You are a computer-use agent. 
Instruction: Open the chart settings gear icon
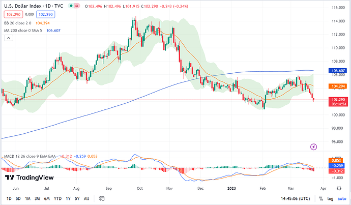click(339, 188)
